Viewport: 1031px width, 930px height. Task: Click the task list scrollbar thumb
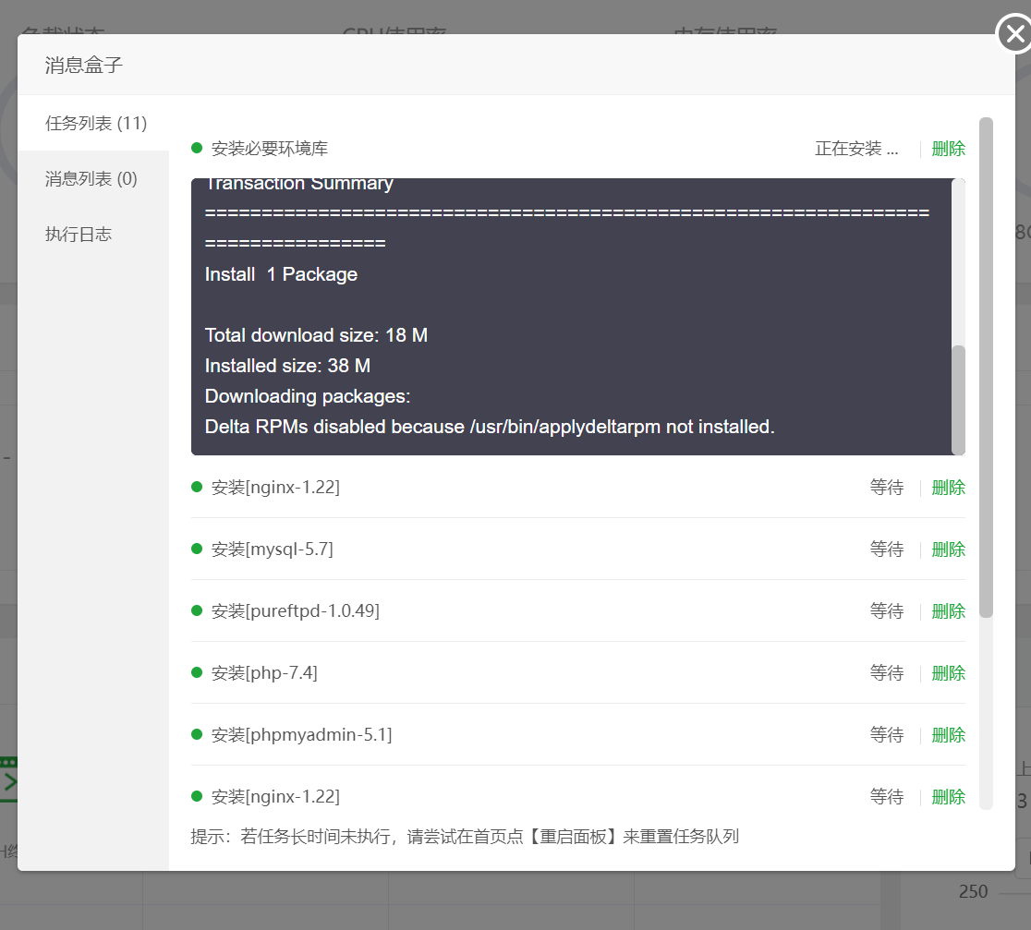tap(986, 368)
